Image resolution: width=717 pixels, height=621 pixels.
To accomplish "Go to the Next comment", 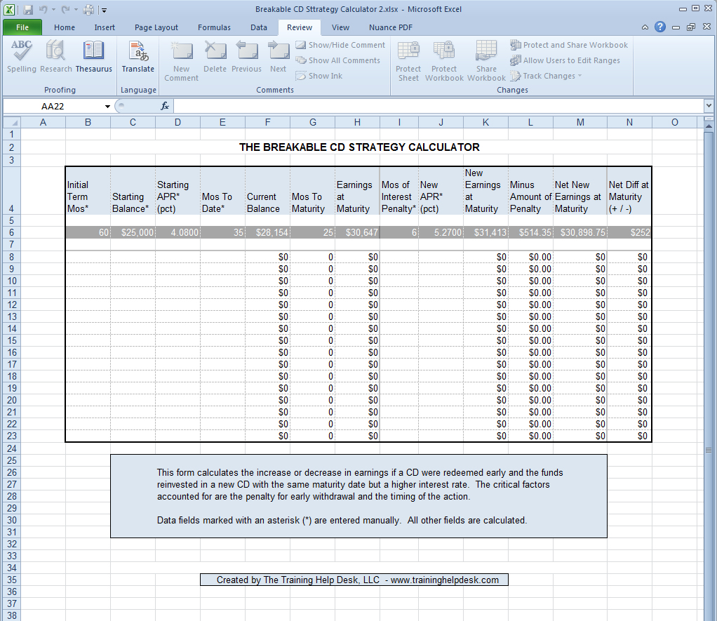I will pyautogui.click(x=278, y=56).
